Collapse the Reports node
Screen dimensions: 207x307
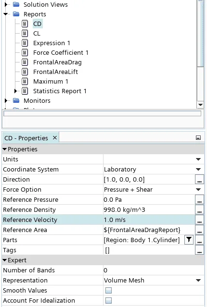pyautogui.click(x=6, y=14)
